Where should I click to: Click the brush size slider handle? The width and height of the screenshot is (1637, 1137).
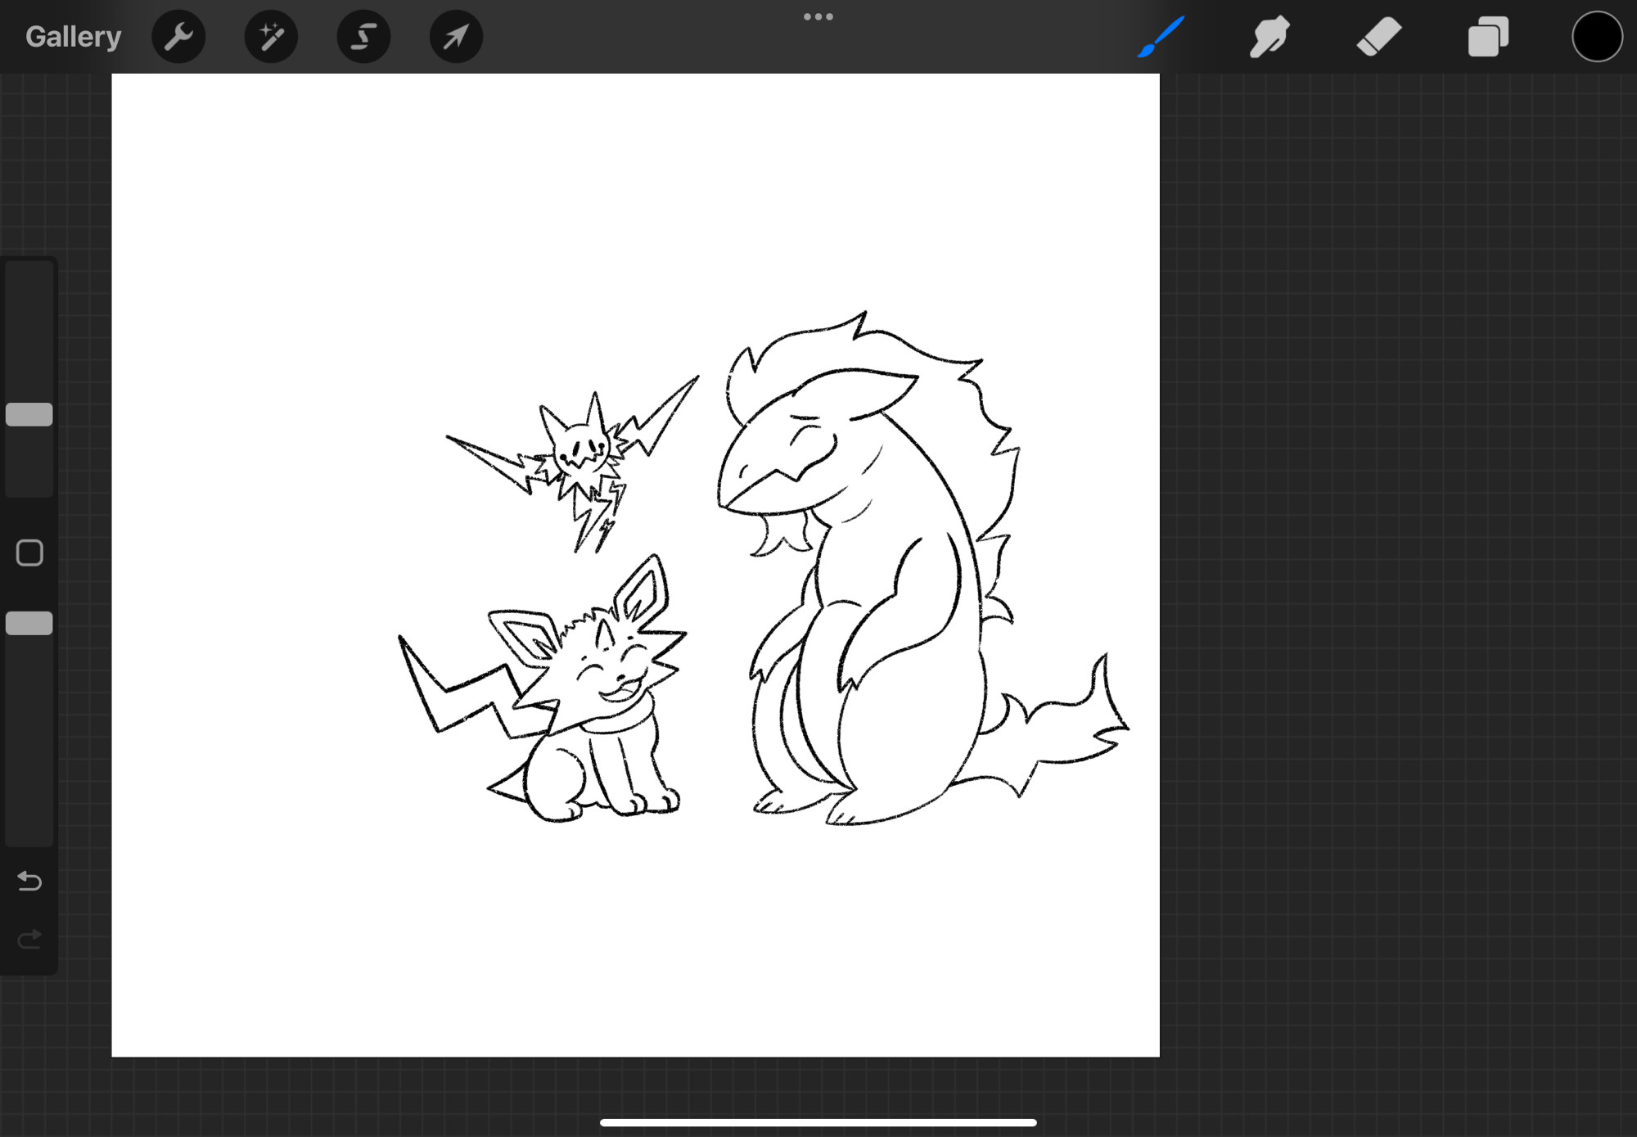pyautogui.click(x=29, y=414)
